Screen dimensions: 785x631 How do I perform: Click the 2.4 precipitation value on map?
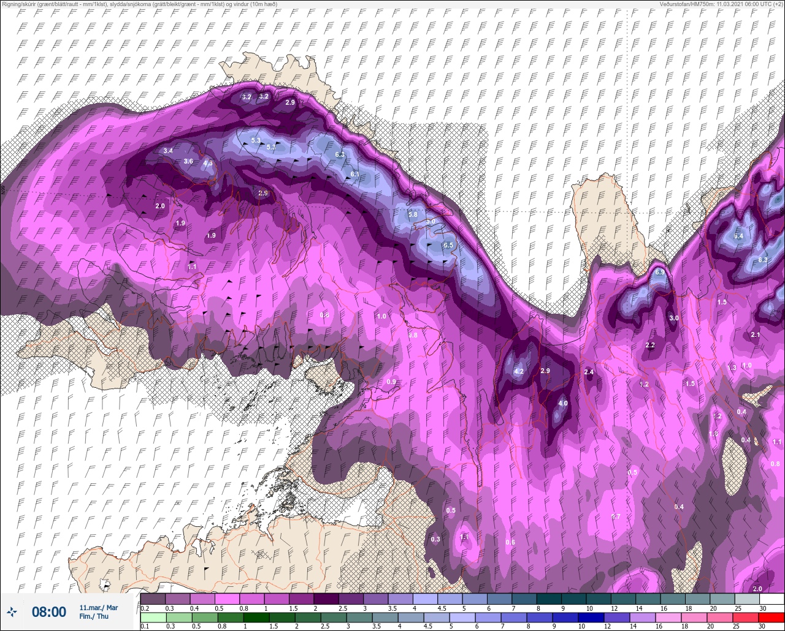coord(589,372)
